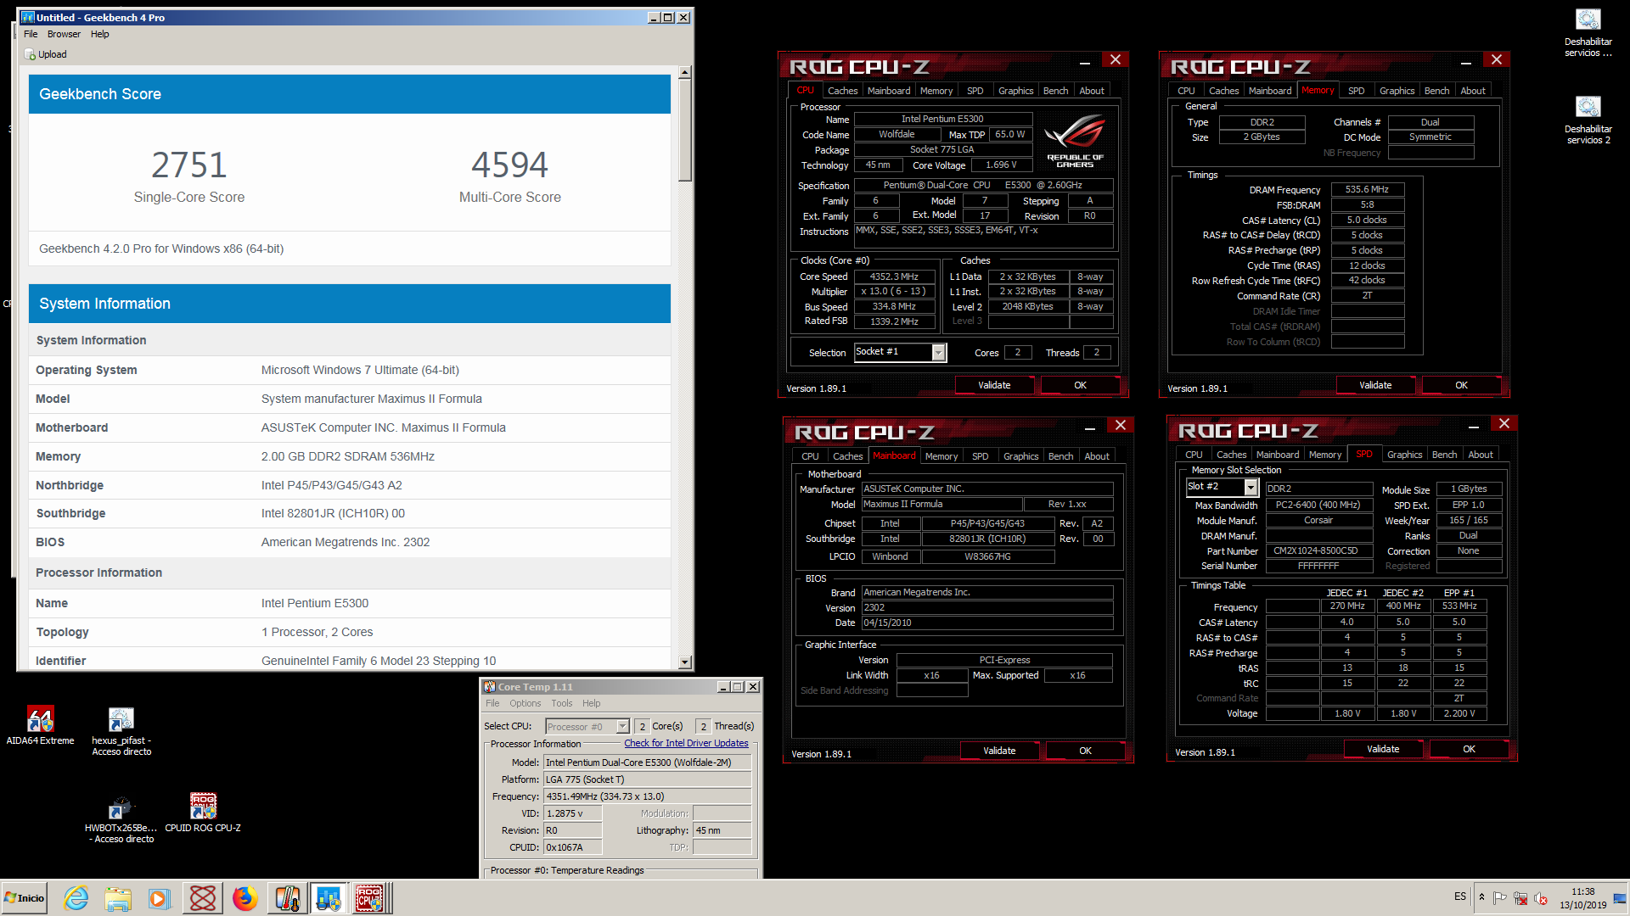Click the muted volume tray icon
1630x916 pixels.
tap(1541, 898)
